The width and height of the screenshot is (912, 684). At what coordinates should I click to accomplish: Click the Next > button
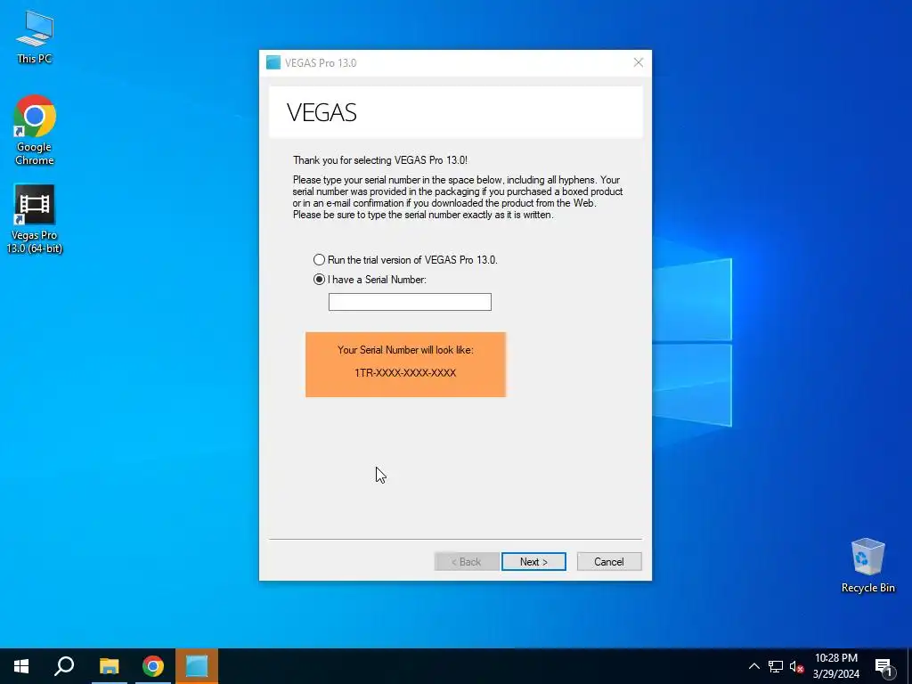click(x=534, y=562)
